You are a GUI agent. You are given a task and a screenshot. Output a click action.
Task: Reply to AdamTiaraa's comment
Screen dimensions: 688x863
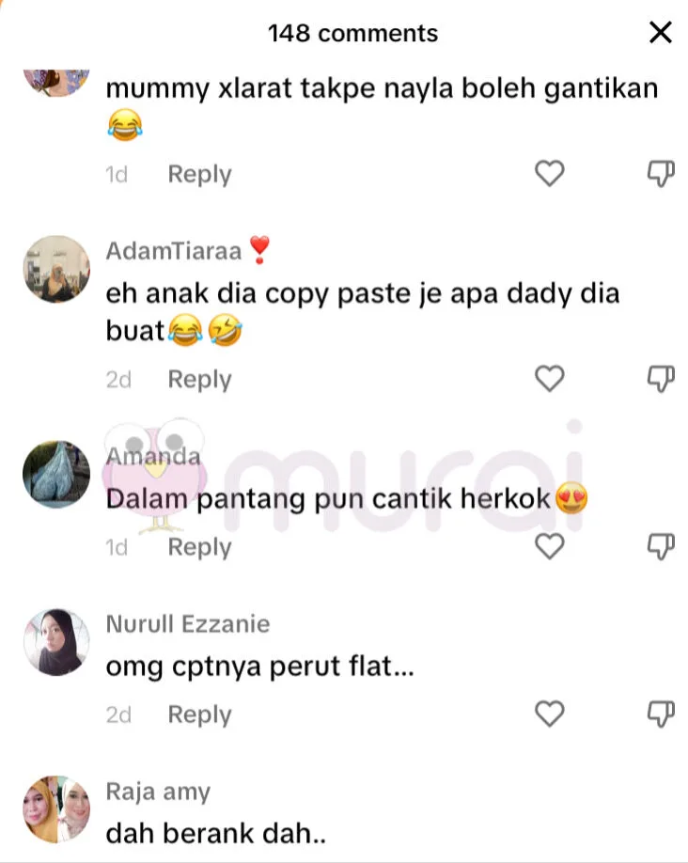click(200, 380)
